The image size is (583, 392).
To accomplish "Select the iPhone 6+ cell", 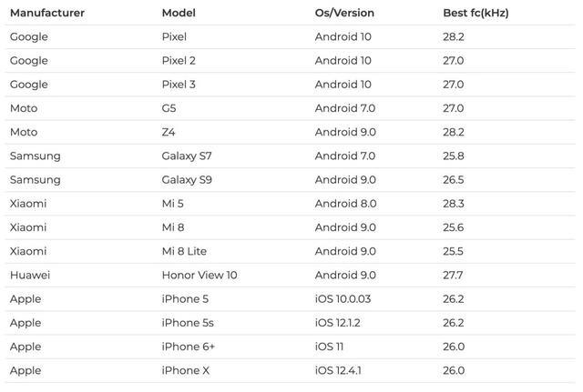I will [189, 347].
